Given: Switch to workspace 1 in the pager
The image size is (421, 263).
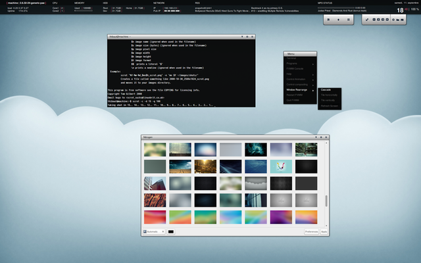Looking at the screenshot, I should (375, 20).
